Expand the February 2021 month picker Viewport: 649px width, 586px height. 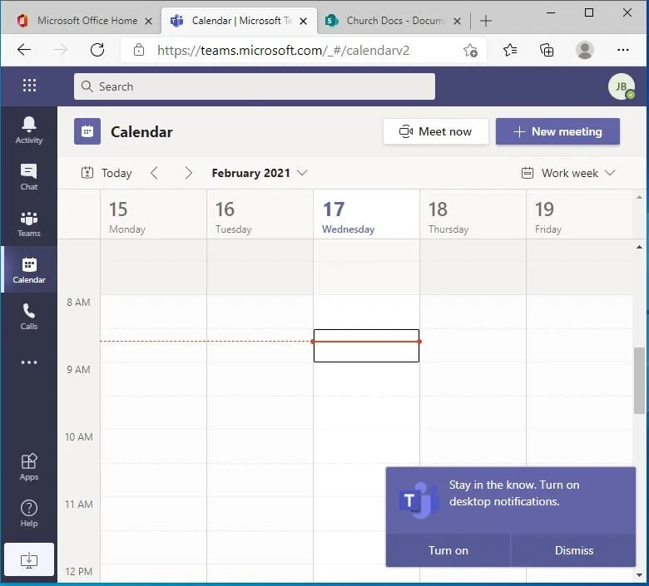coord(259,173)
